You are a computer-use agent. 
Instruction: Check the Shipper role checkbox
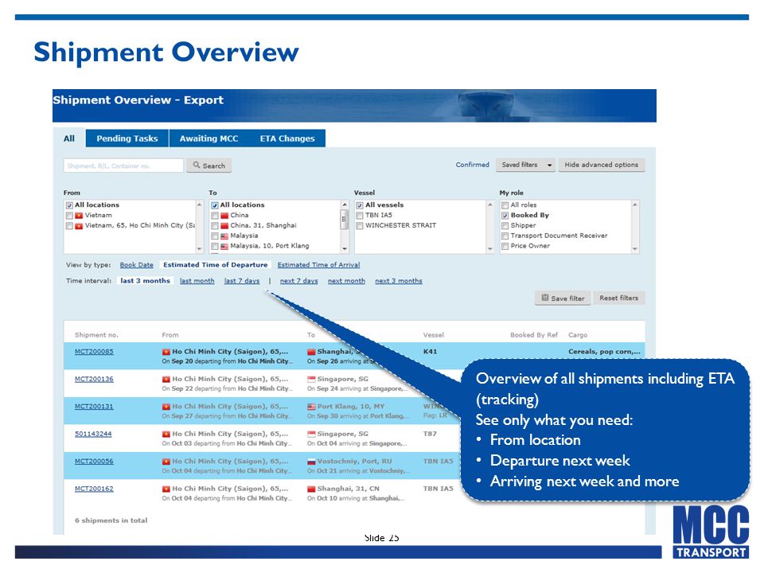505,225
